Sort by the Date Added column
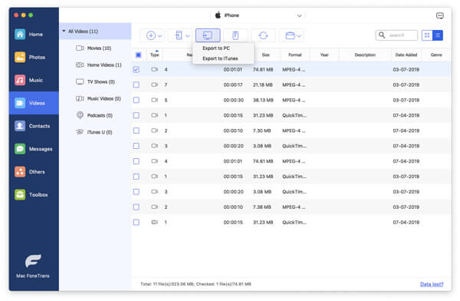 point(406,55)
